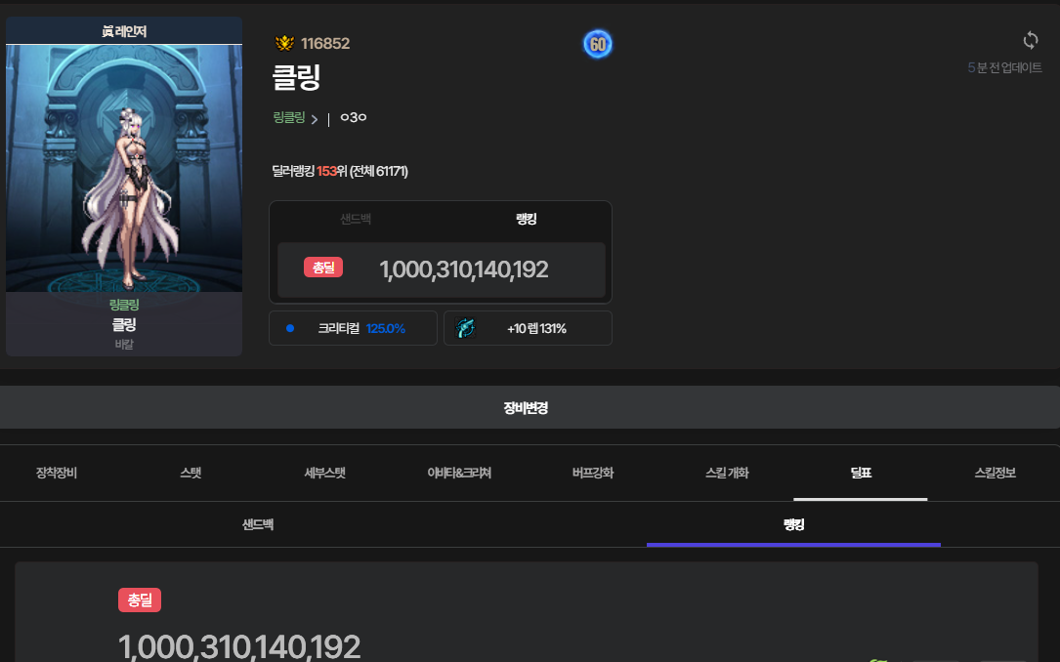Select 랭킹 in the summary box
Image resolution: width=1060 pixels, height=662 pixels.
coord(526,220)
